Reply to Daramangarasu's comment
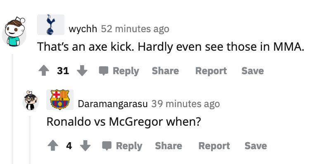Image resolution: width=319 pixels, height=164 pixels. pyautogui.click(x=122, y=146)
